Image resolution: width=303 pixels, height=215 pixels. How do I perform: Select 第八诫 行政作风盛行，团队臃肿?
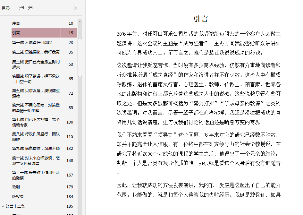(x=36, y=136)
